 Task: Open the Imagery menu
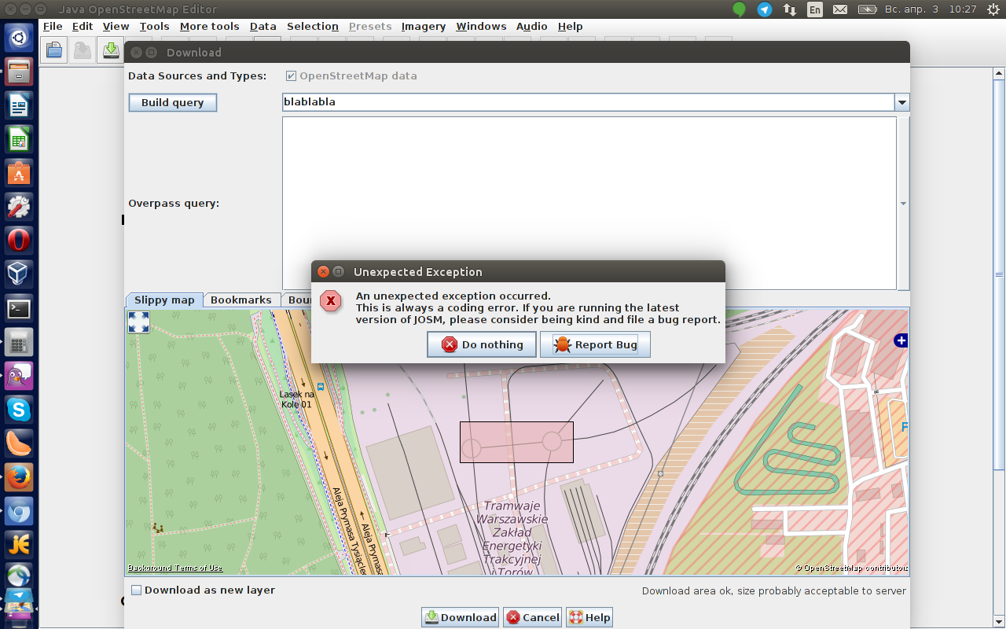[x=424, y=26]
